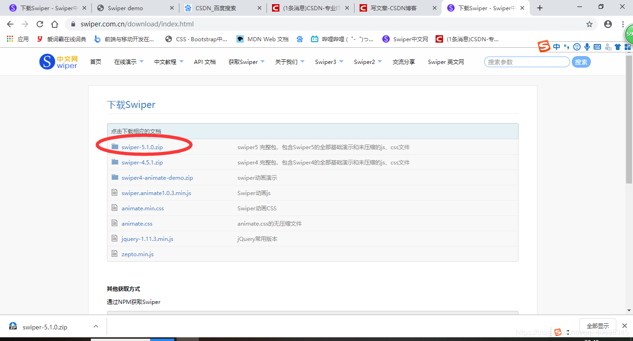Screen dimensions: 633x341
Task: Open the Sogou soft keyboard icon
Action: click(x=597, y=47)
